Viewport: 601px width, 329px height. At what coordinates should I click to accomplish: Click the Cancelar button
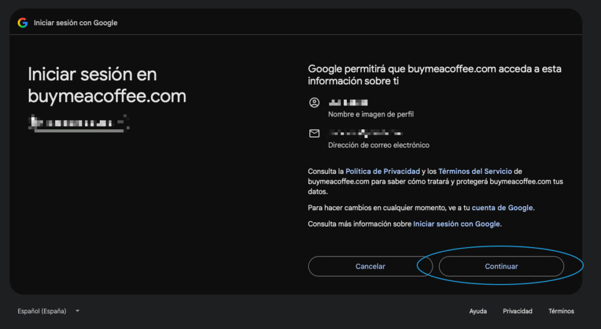(x=370, y=266)
